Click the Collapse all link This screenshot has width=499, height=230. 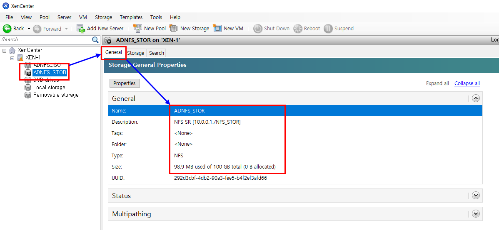point(467,83)
